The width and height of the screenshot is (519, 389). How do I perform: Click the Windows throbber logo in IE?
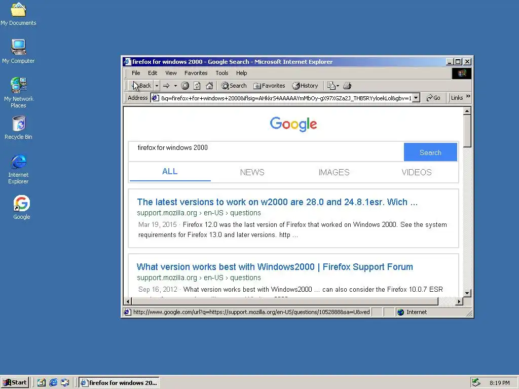point(462,73)
